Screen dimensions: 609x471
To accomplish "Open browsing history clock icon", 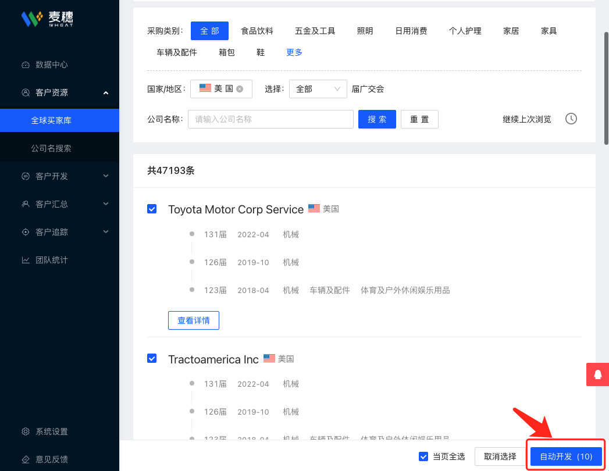I will point(571,119).
